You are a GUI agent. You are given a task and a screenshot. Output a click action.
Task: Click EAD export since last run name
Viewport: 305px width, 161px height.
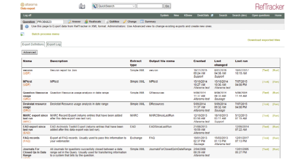click(x=34, y=128)
